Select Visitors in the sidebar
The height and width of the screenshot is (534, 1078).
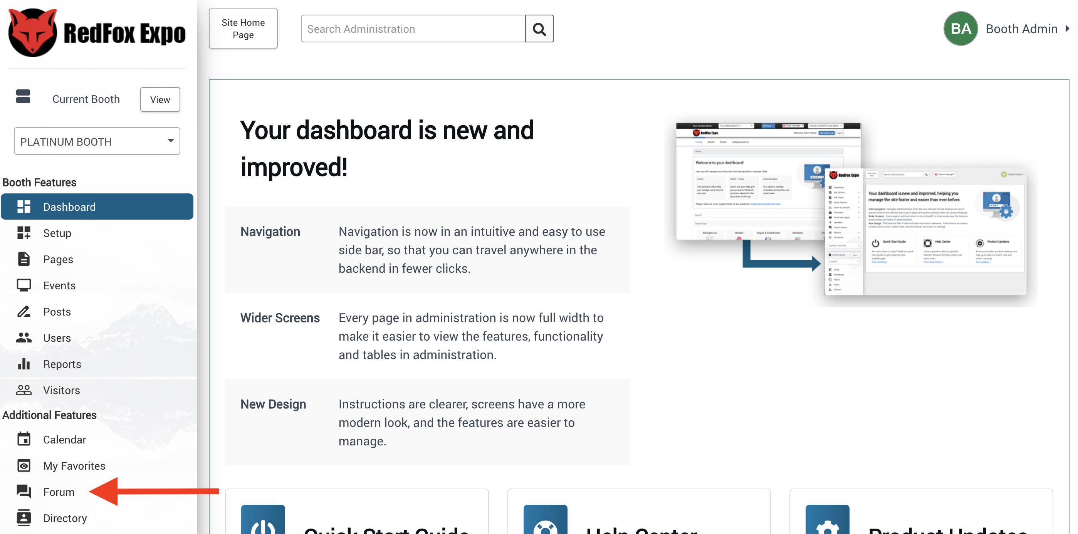(97, 390)
